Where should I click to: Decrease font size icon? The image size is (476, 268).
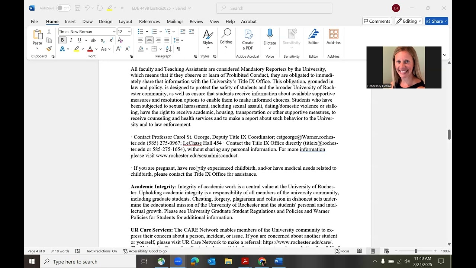pyautogui.click(x=128, y=49)
